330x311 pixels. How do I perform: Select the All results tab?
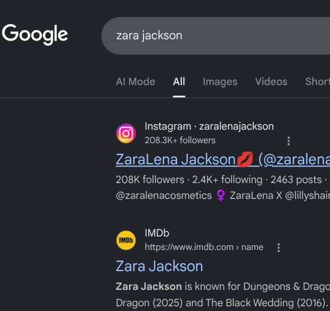click(x=179, y=82)
